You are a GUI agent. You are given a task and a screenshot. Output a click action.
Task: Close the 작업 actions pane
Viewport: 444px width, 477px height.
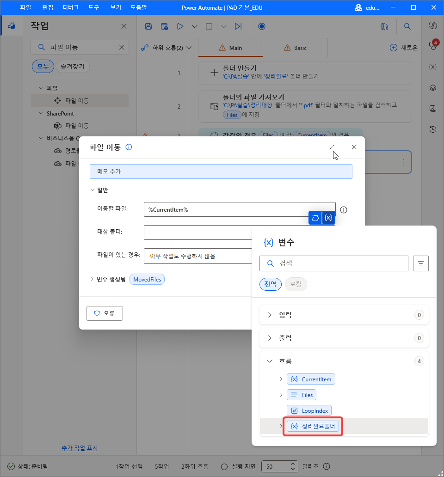point(124,26)
